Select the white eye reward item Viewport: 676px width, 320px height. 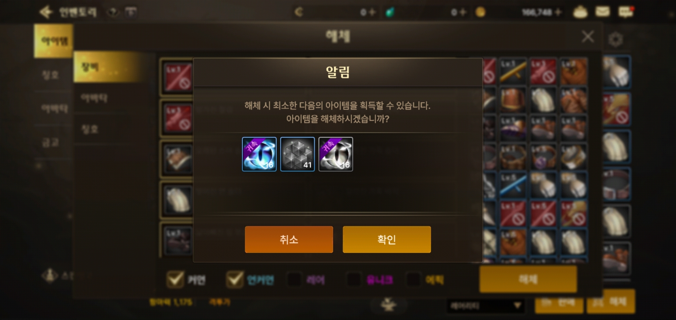coord(336,154)
